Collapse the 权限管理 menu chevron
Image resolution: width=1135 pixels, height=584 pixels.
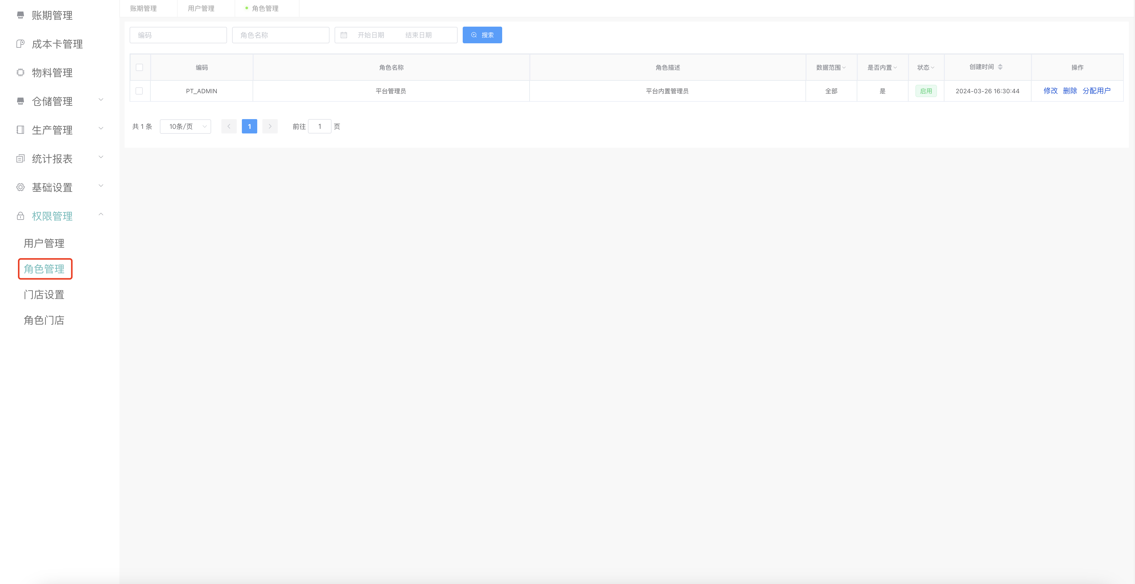(101, 214)
